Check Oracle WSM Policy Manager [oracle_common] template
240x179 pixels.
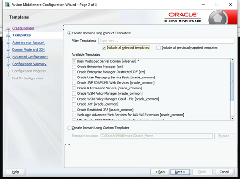coord(74,94)
